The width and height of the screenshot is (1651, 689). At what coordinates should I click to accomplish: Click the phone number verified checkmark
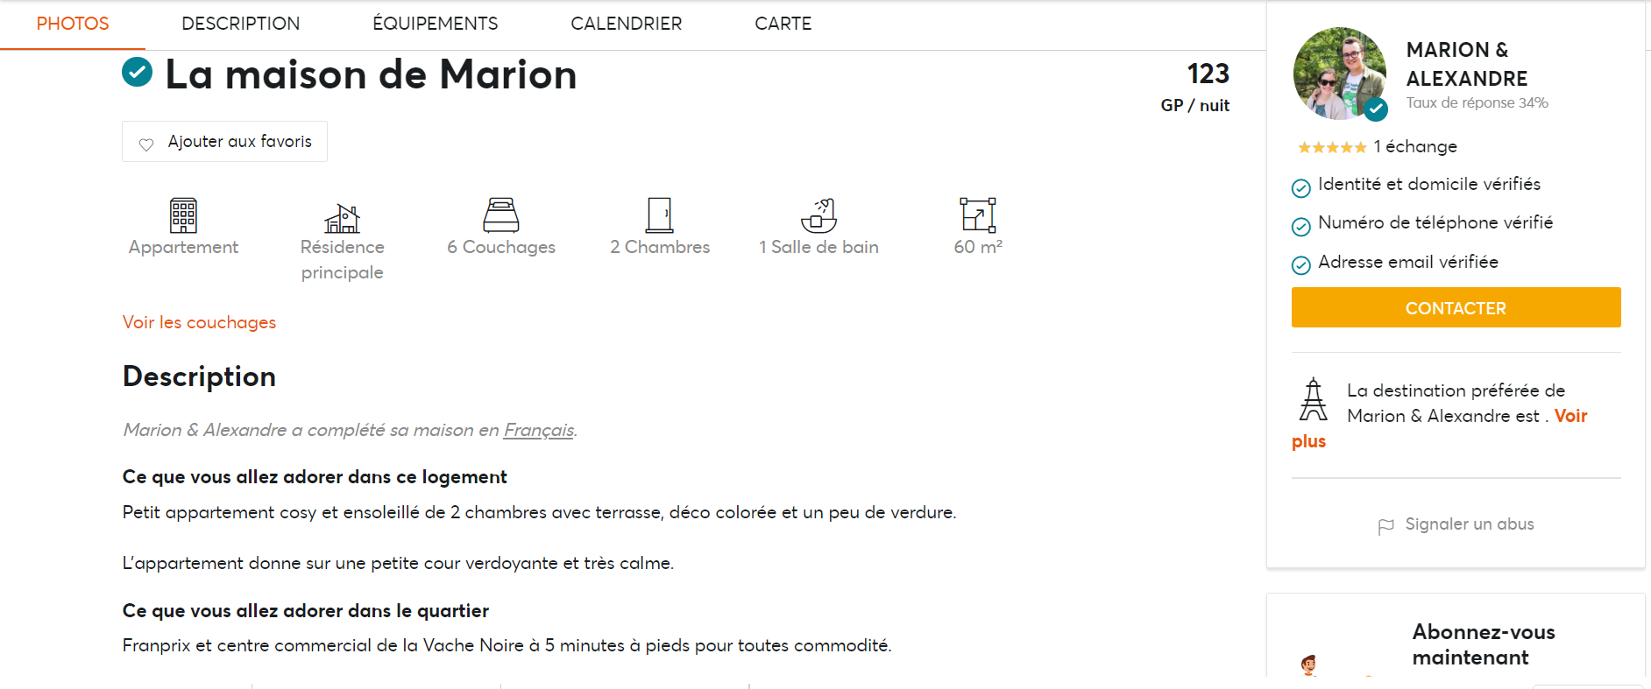(1301, 226)
